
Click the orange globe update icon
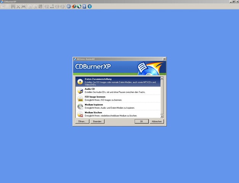pos(74,6)
